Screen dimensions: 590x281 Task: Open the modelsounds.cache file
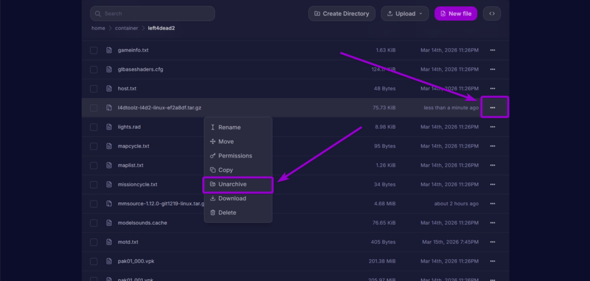tap(142, 223)
